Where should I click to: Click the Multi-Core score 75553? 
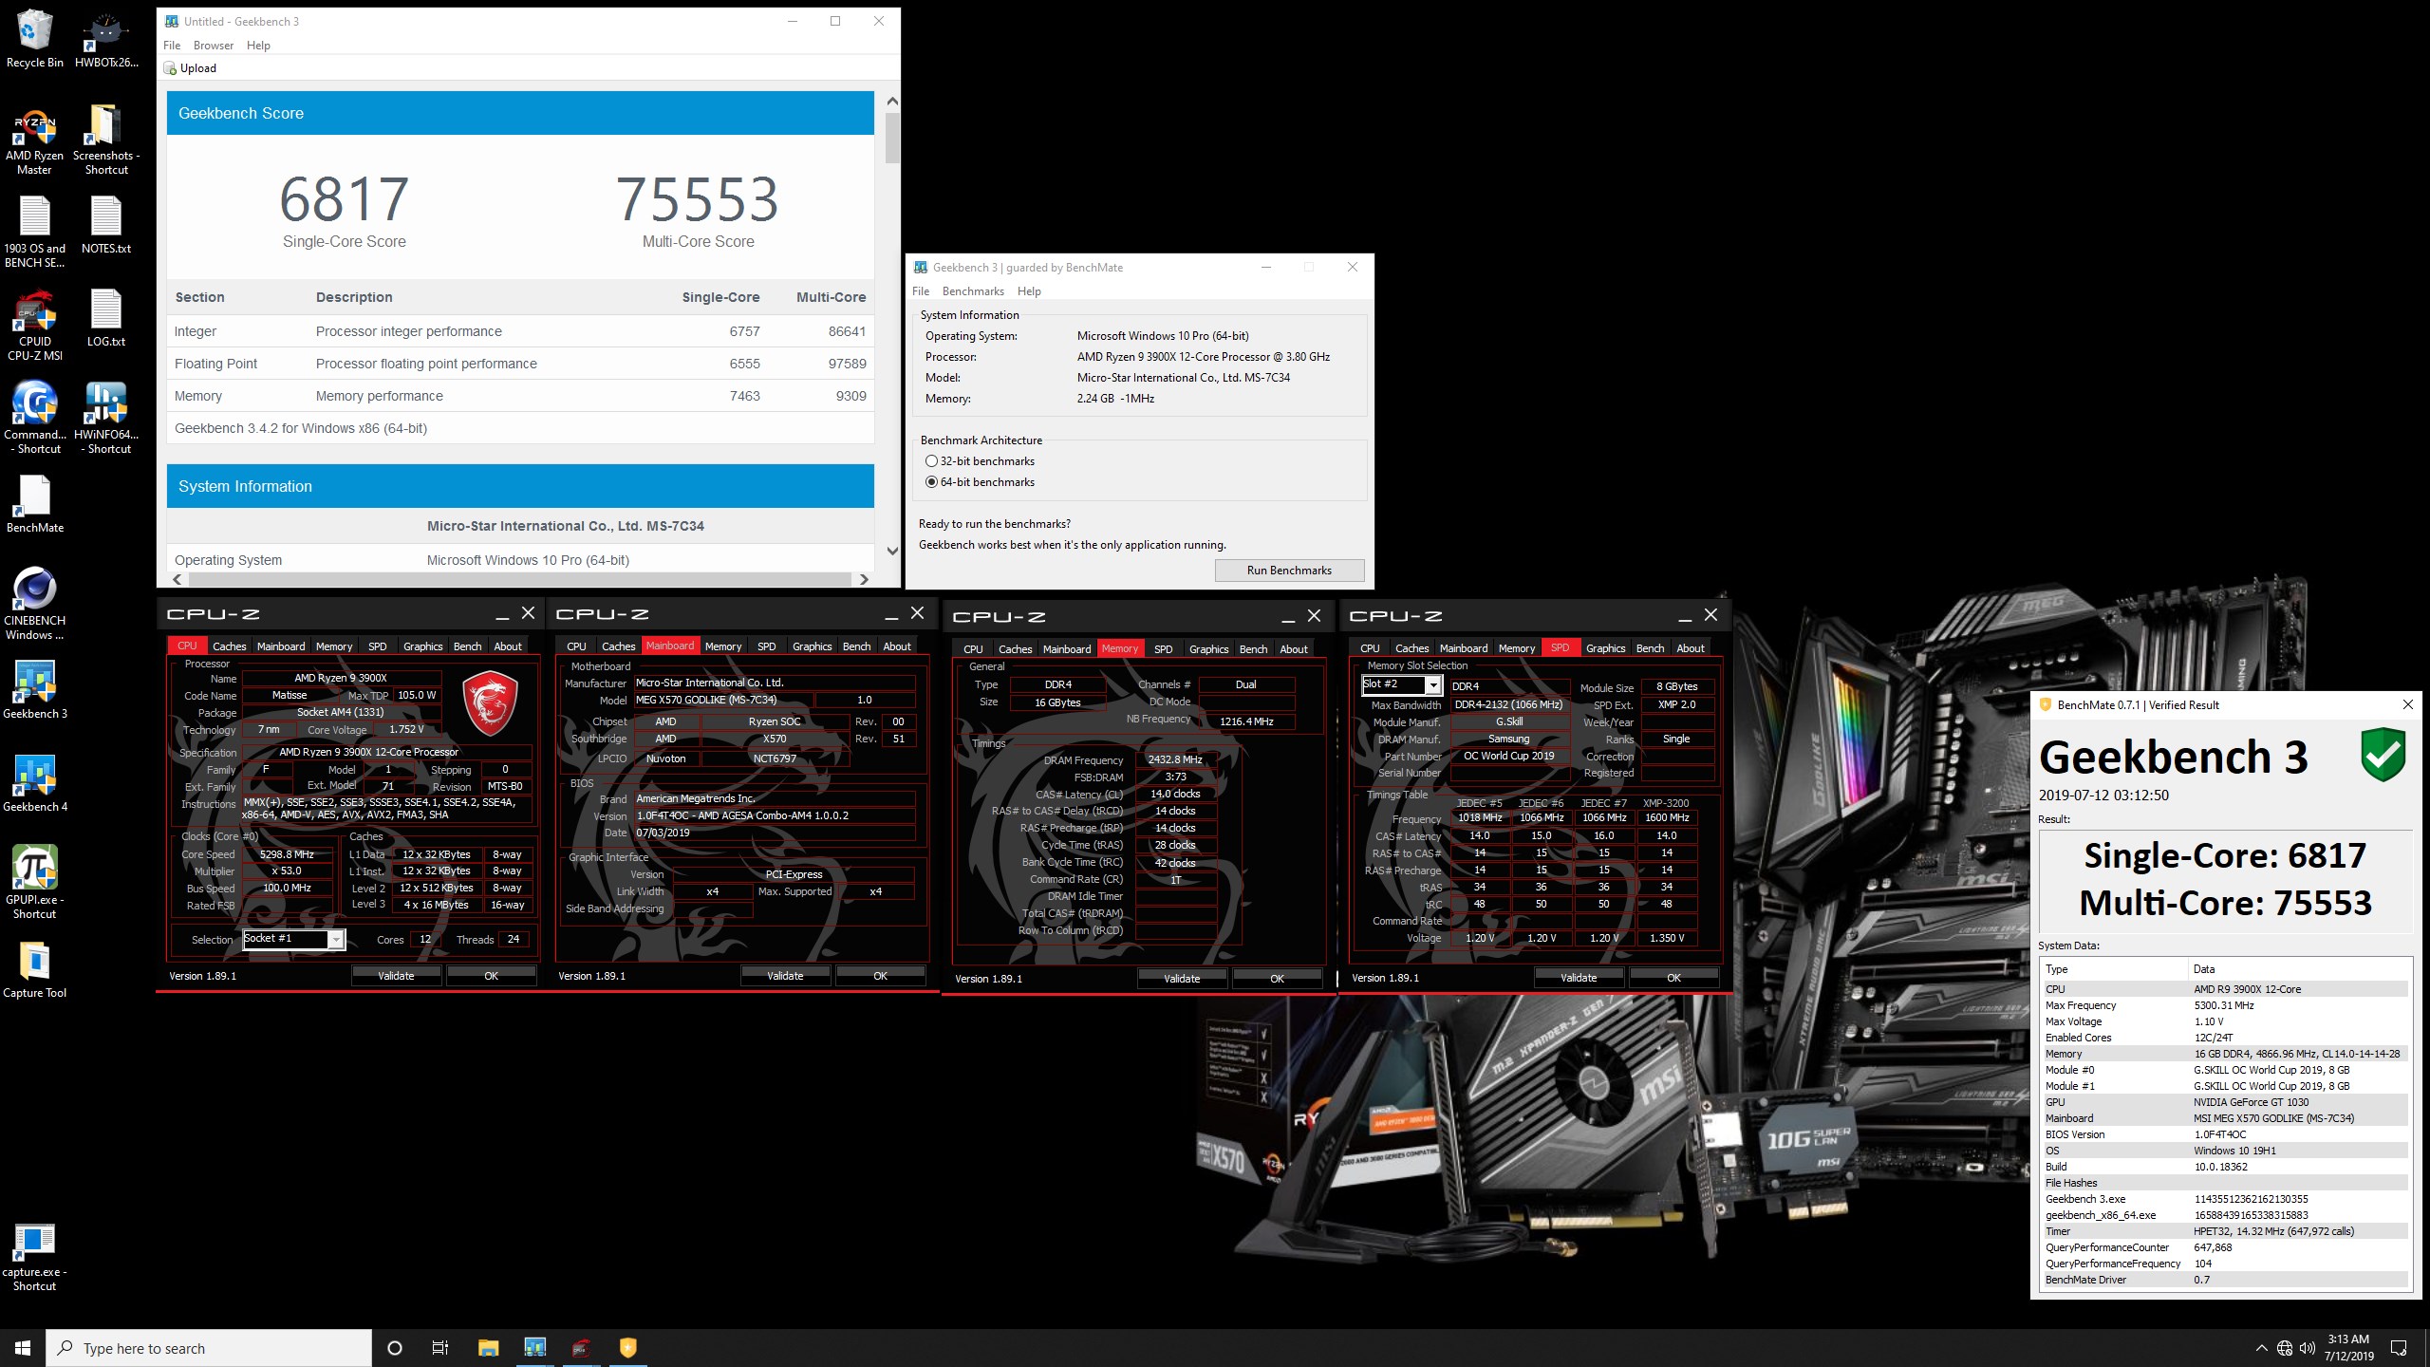click(698, 199)
